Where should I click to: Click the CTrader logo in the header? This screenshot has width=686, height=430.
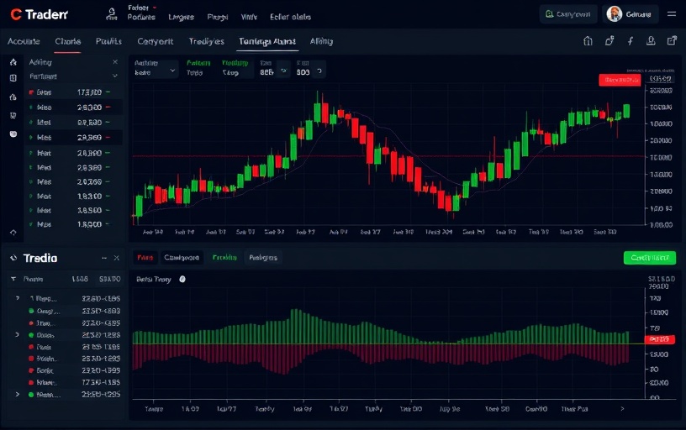point(39,14)
